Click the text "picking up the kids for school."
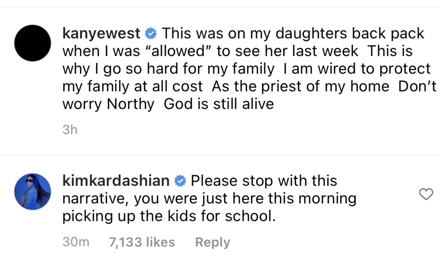The height and width of the screenshot is (265, 440). click(x=169, y=216)
